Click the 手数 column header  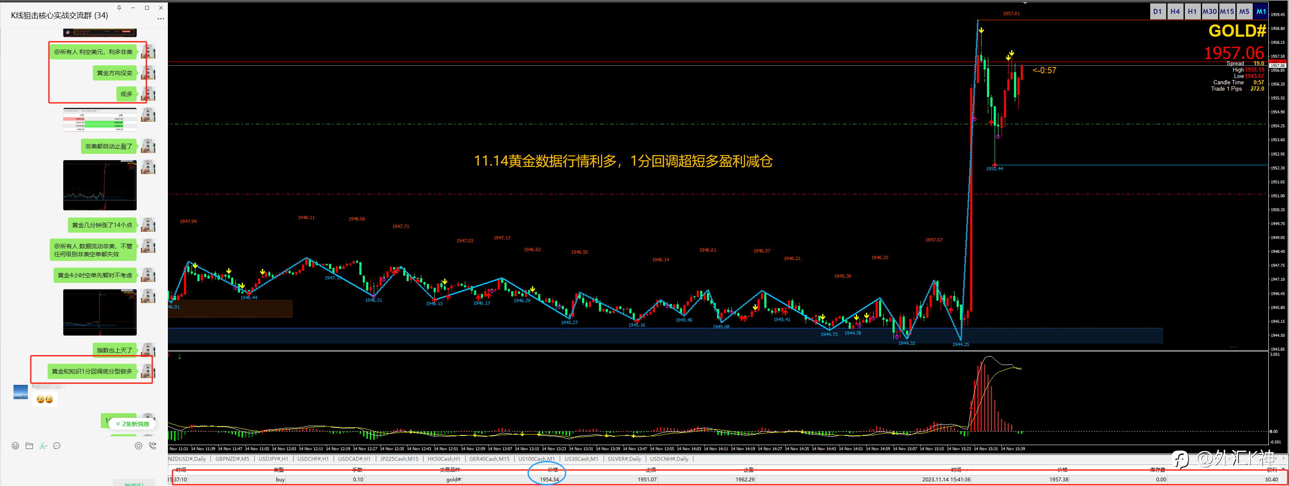pos(357,470)
